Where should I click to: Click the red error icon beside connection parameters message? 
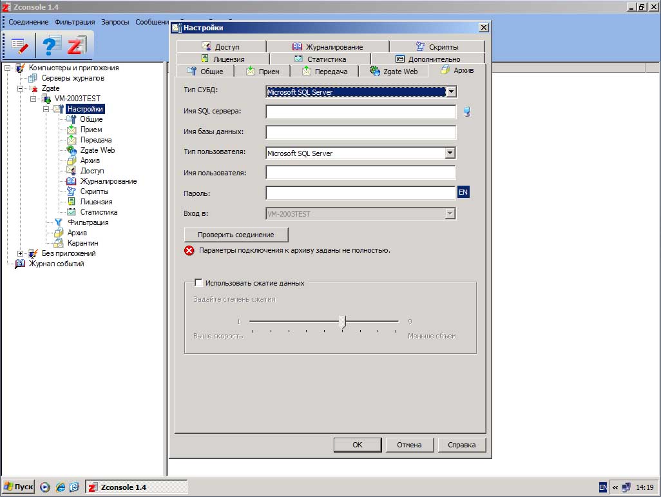pyautogui.click(x=189, y=251)
